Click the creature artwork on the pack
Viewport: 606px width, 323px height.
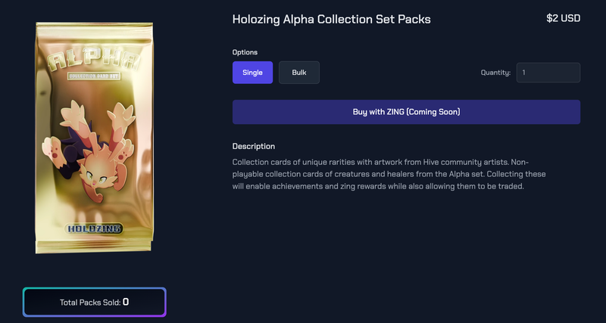(x=93, y=148)
